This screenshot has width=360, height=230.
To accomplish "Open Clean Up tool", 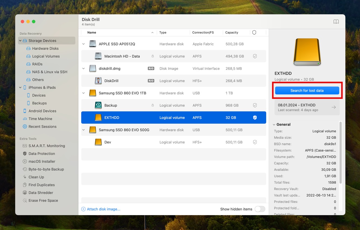I will (36, 177).
